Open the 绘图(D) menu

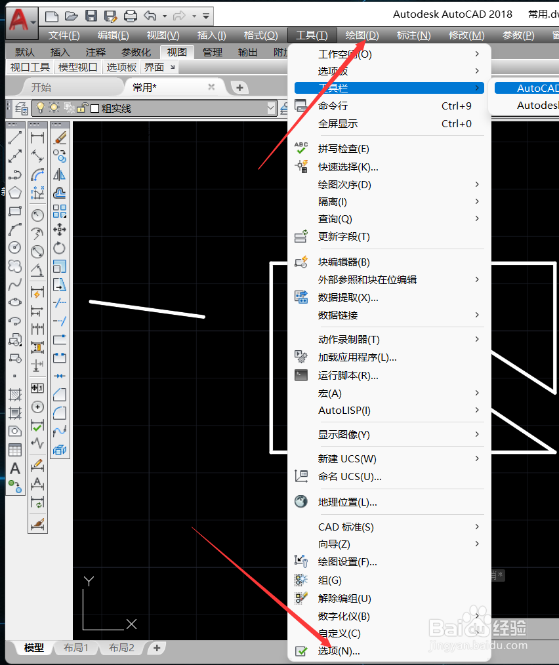[x=362, y=35]
